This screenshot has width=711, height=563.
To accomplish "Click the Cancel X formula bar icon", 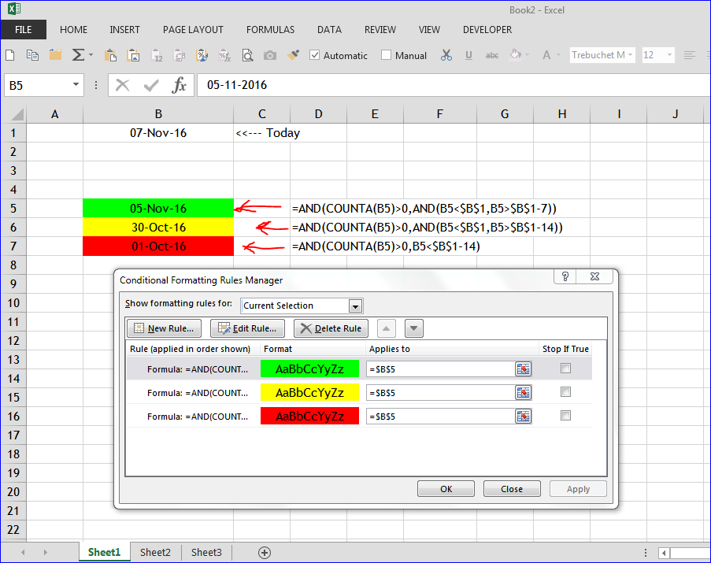I will (x=122, y=85).
